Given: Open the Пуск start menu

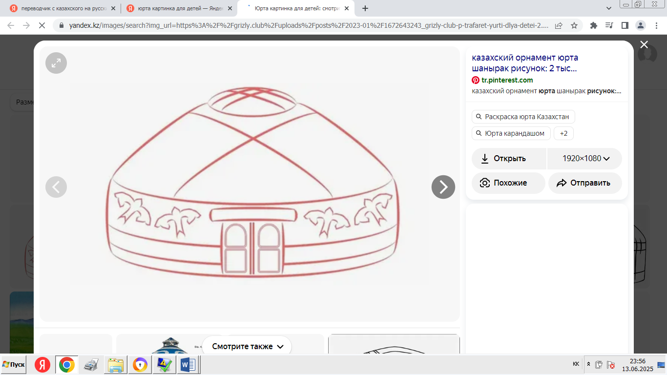Looking at the screenshot, I should (14, 365).
